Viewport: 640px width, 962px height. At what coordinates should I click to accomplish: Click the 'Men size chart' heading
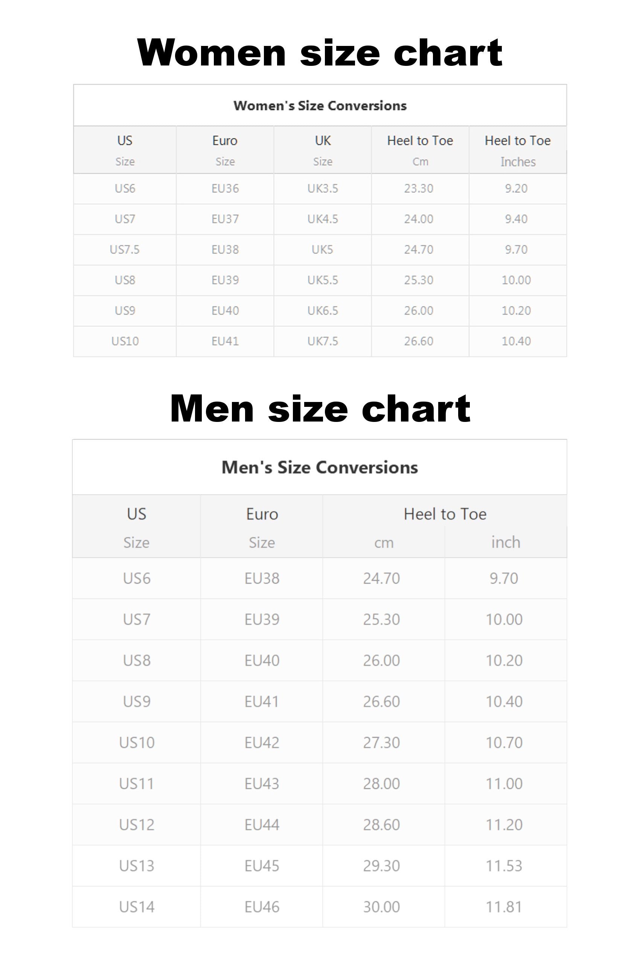point(320,408)
